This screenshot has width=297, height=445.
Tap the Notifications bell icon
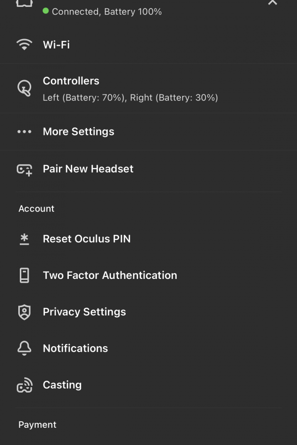[24, 348]
